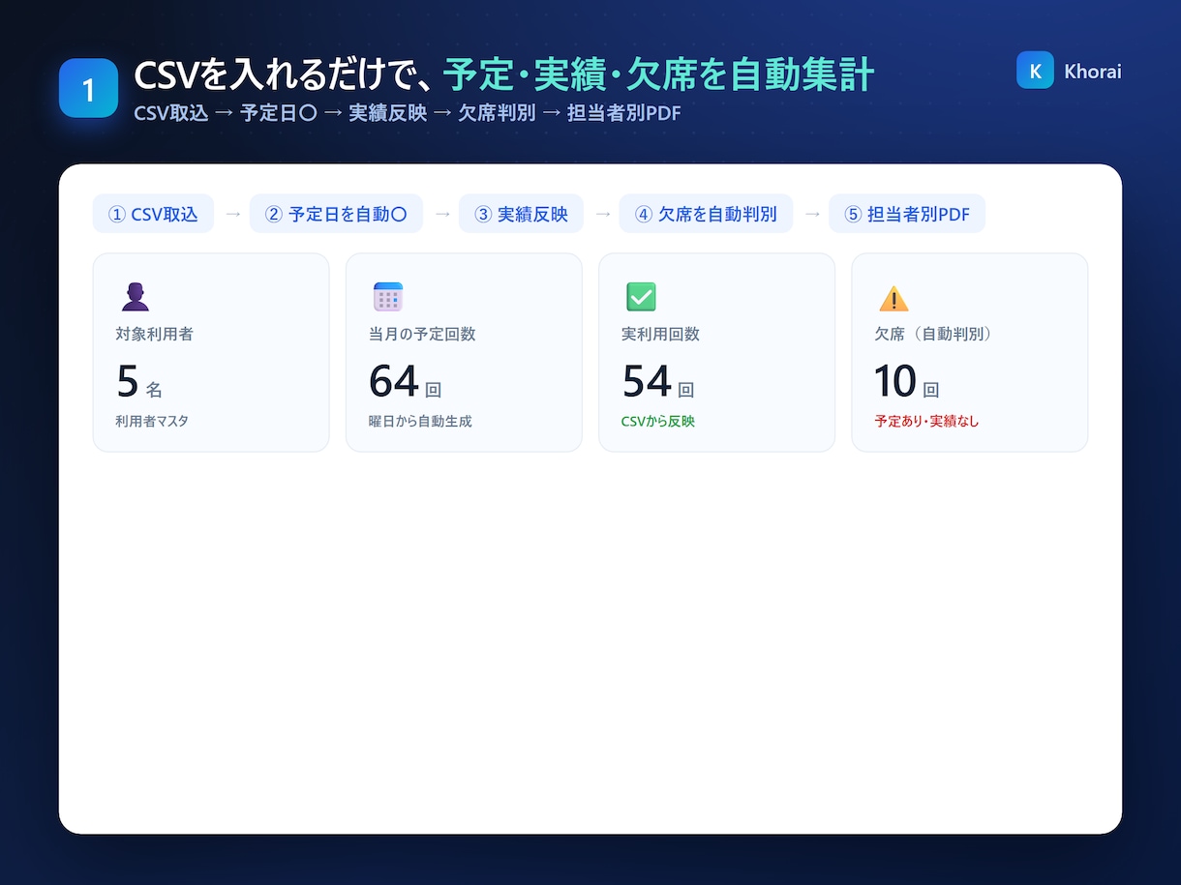Click the 当月の予定回数 label
The height and width of the screenshot is (885, 1181).
(422, 334)
